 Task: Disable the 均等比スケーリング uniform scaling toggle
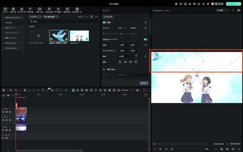point(145,39)
